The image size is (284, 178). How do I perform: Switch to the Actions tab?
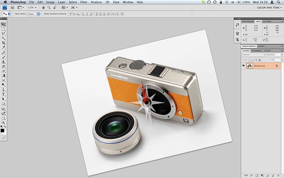(267, 21)
